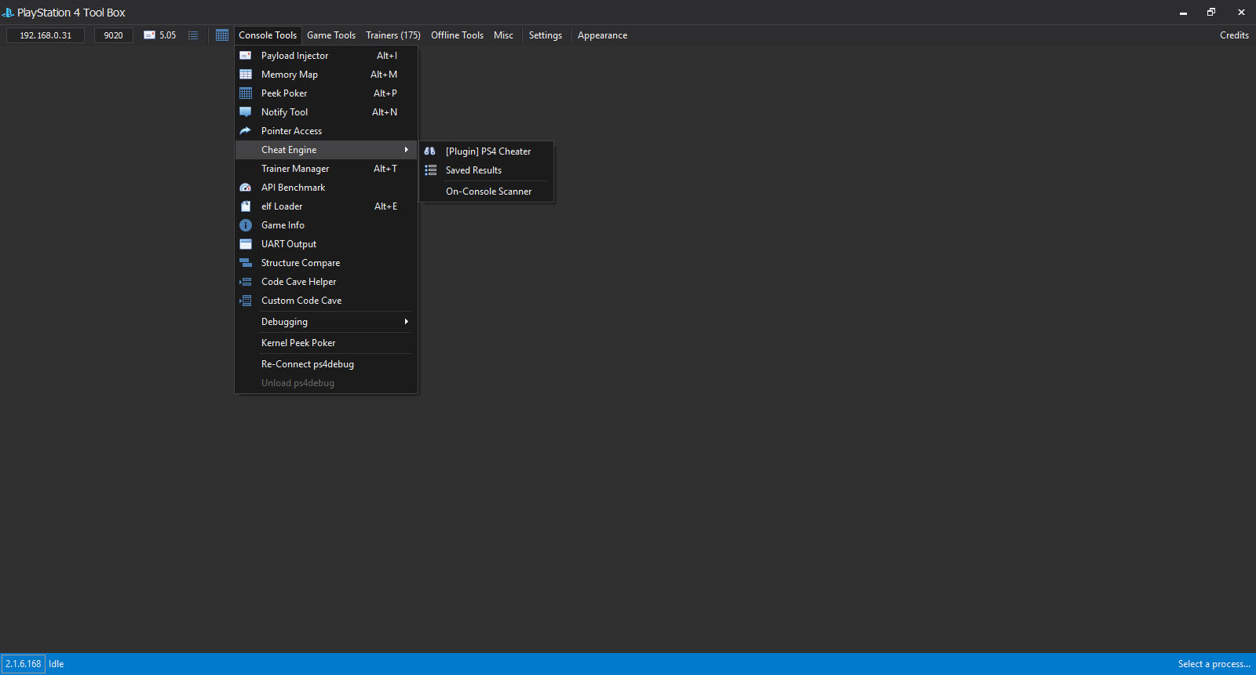1256x675 pixels.
Task: Open the Appearance menu
Action: point(602,35)
